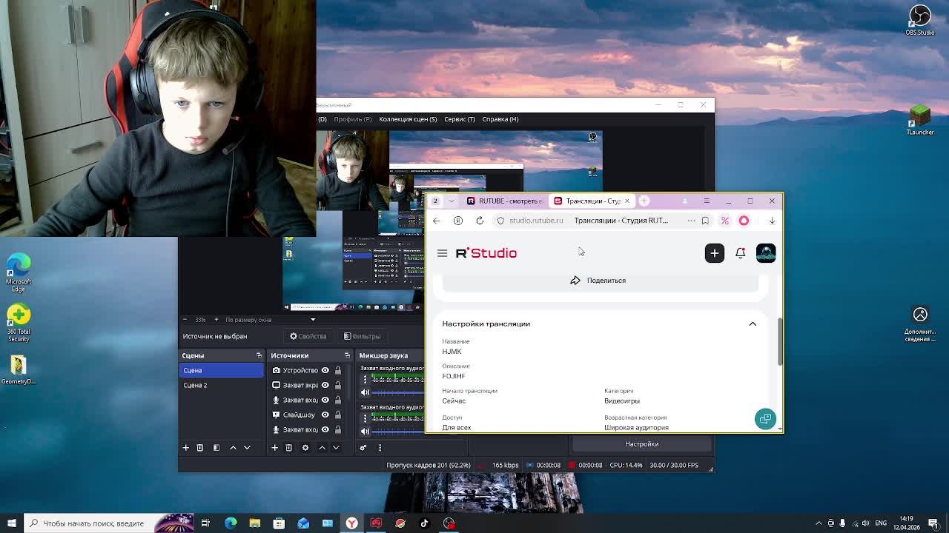Hide the first Захват входного audio source
The height and width of the screenshot is (533, 949).
pos(325,400)
